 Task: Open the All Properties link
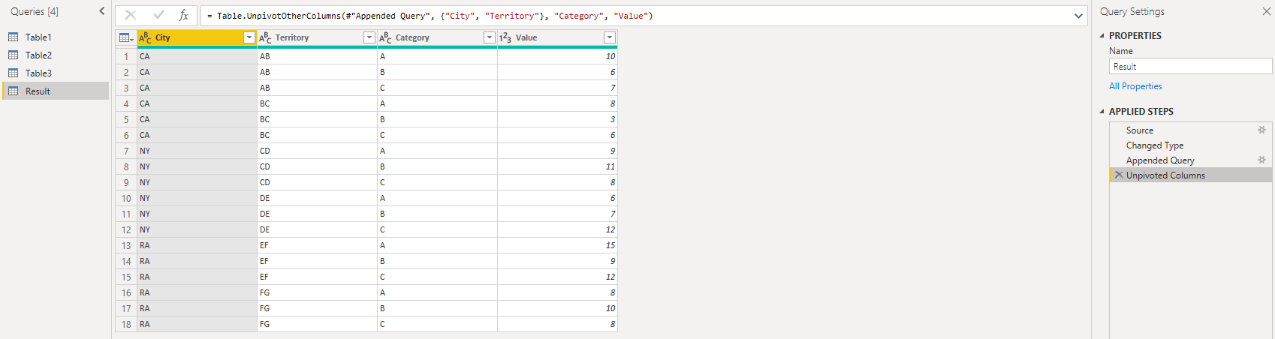pos(1135,86)
